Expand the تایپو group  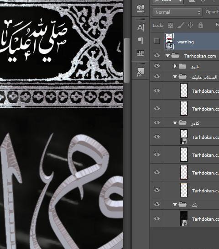tap(175, 66)
